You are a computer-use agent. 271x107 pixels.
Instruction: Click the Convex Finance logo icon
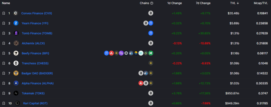click(16, 13)
